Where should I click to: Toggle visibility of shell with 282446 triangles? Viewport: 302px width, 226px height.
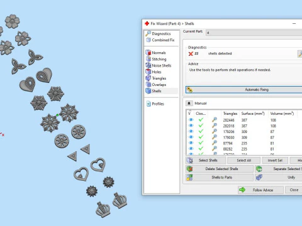coord(191,120)
